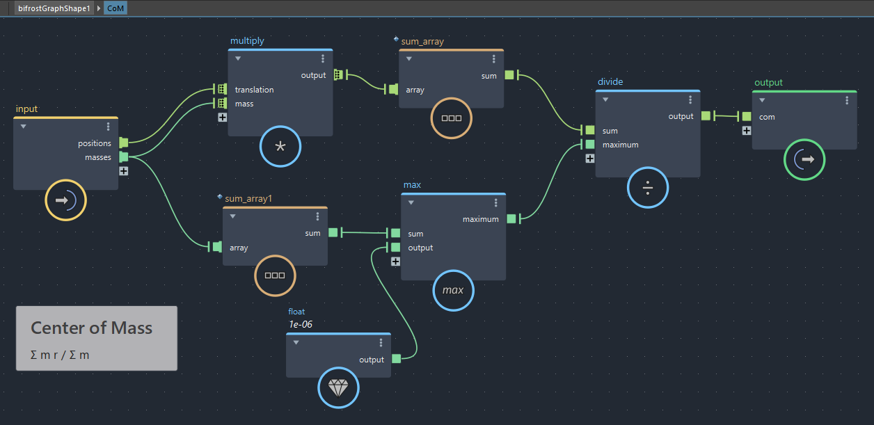The width and height of the screenshot is (874, 425).
Task: Click the sum_array node array icon
Action: click(x=451, y=118)
